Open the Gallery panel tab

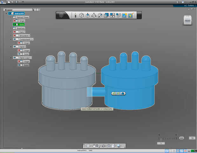coord(191,6)
